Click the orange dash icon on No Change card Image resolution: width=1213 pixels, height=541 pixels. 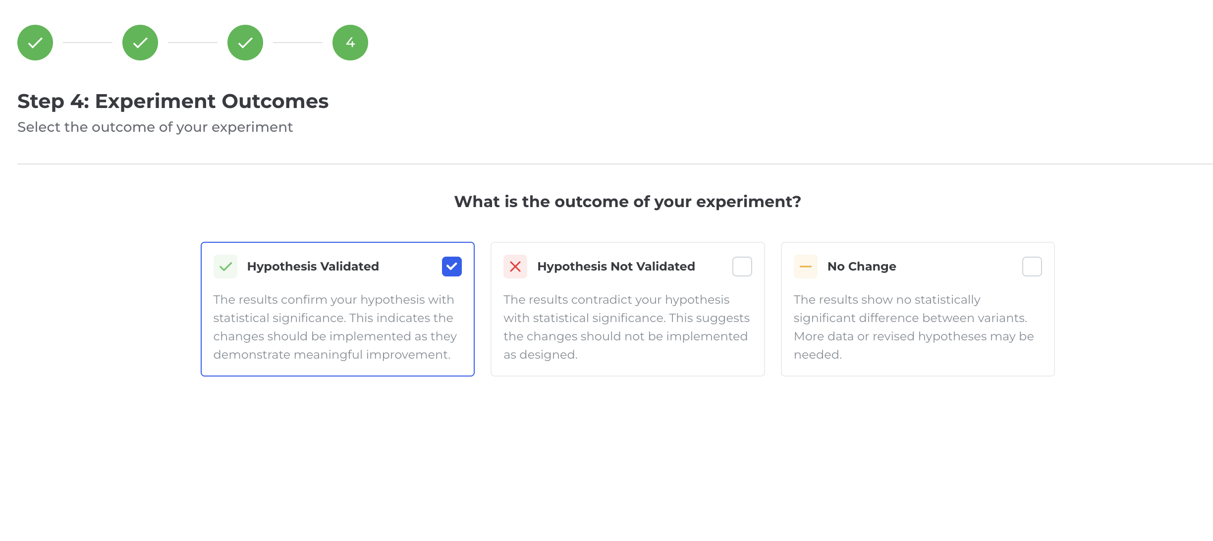805,266
